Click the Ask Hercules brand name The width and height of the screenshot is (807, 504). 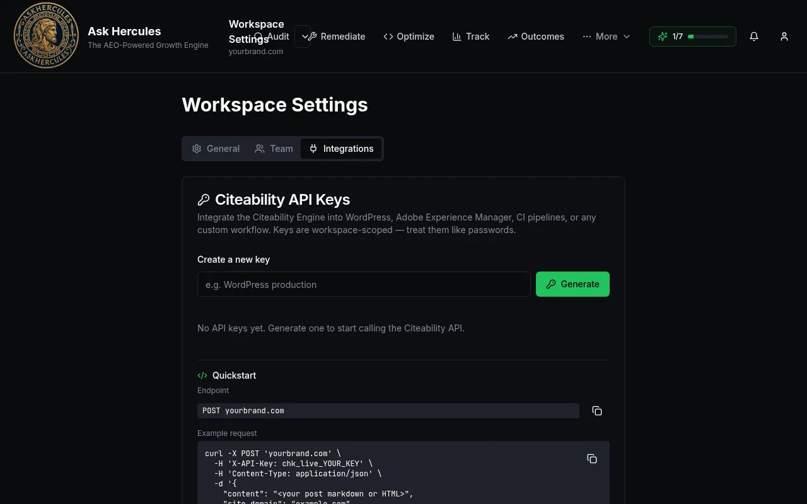pos(124,31)
